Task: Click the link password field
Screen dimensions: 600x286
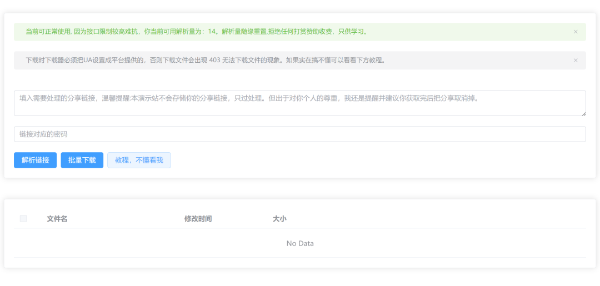Action: point(299,134)
